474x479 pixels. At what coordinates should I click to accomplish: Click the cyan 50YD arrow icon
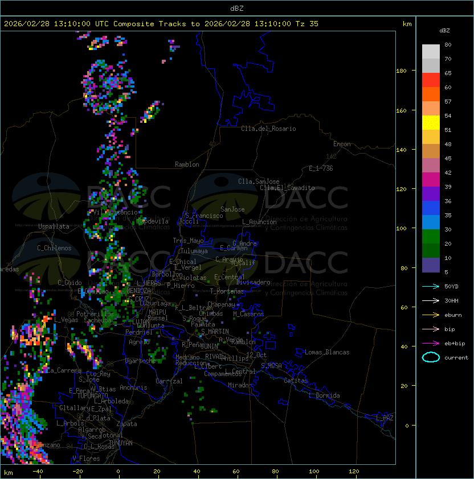tap(431, 286)
